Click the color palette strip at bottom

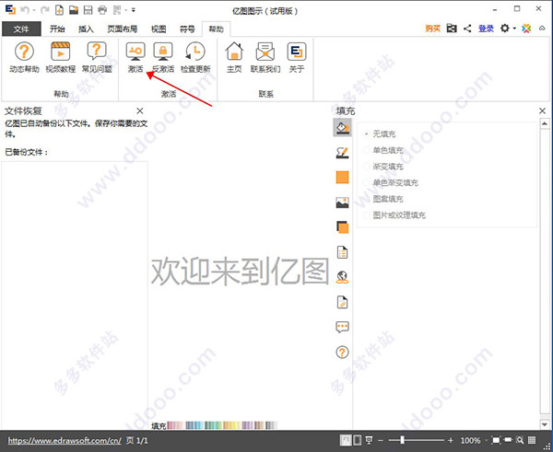coord(222,425)
